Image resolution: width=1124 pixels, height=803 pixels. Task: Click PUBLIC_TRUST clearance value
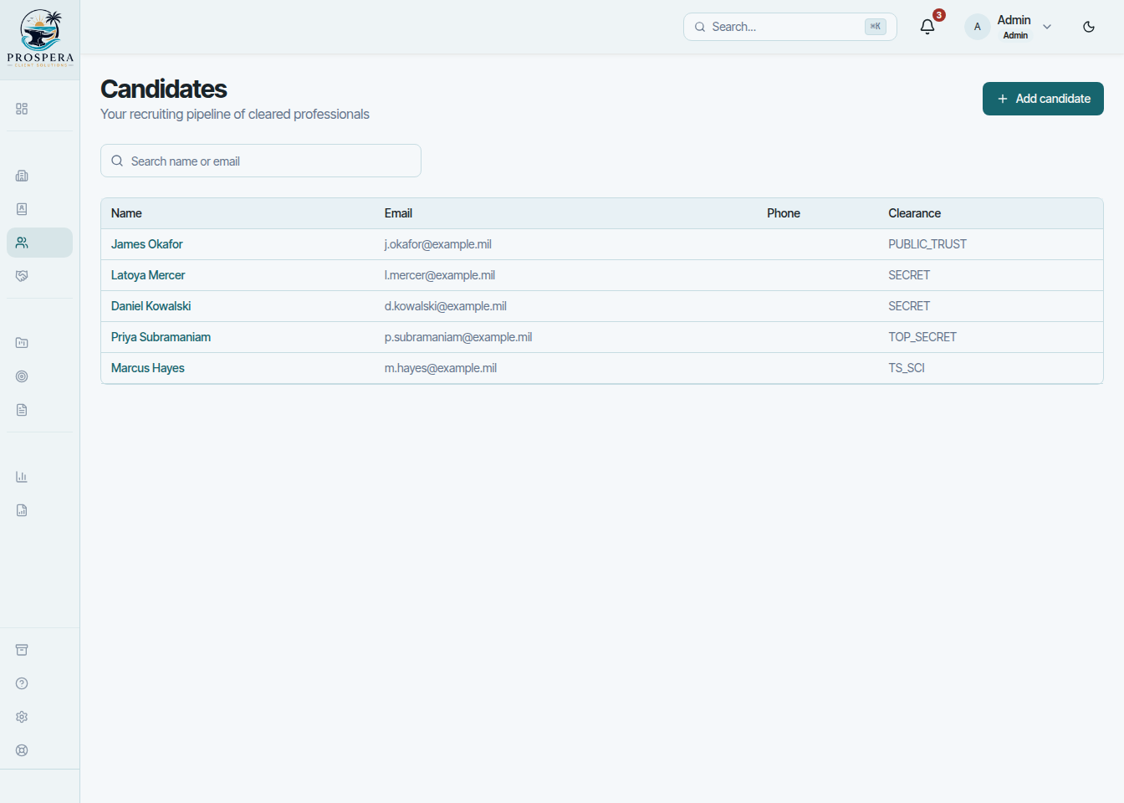tap(927, 244)
